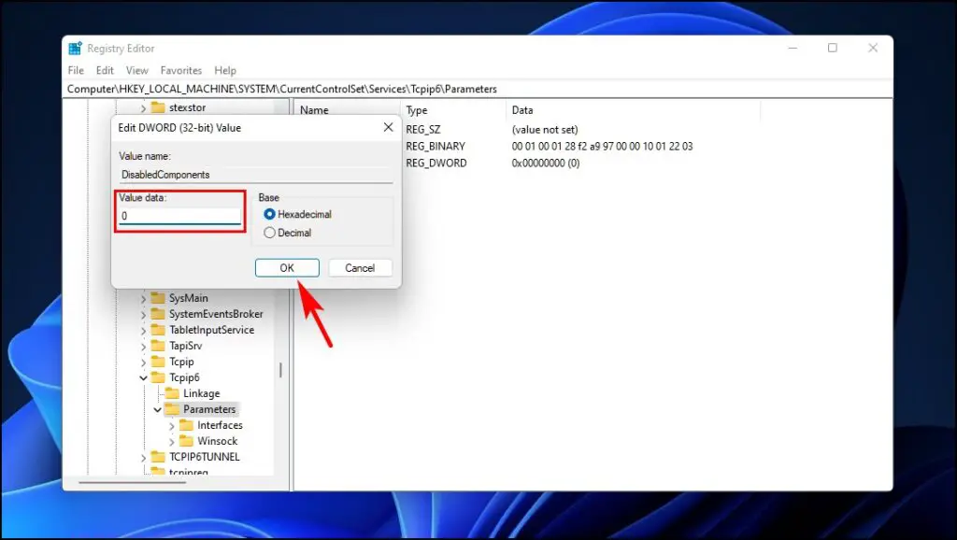
Task: Expand the TabletInputService key
Action: pos(143,330)
